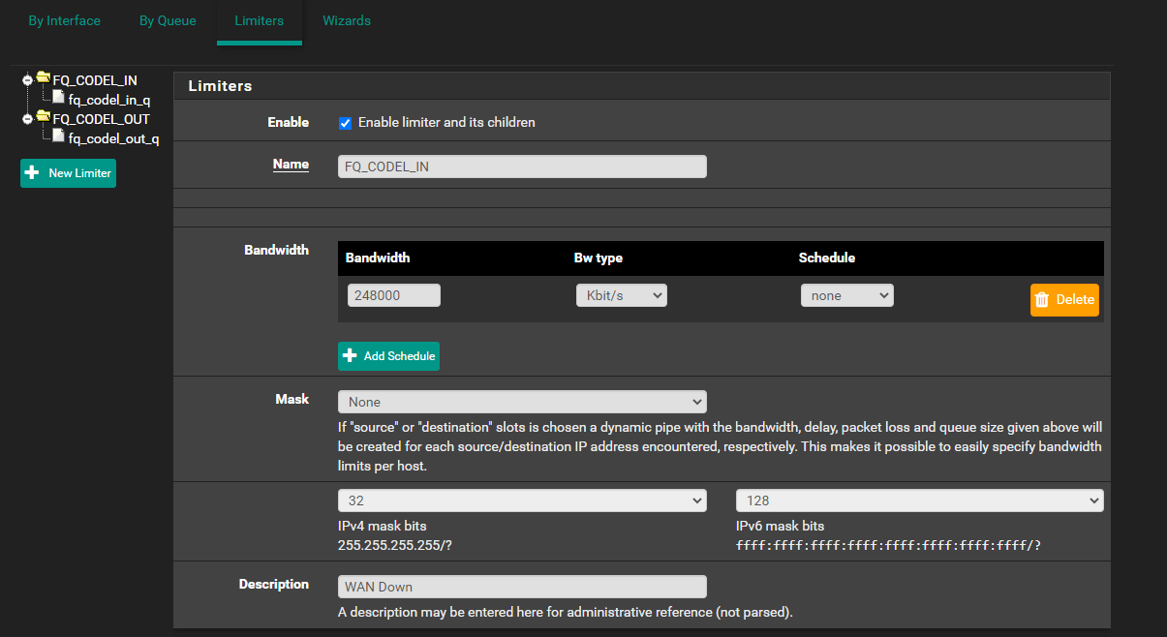Open the IPv4 mask bits dropdown

pos(522,500)
